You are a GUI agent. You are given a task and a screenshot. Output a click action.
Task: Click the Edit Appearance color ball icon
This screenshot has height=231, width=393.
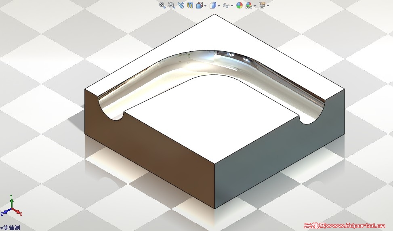pos(240,5)
